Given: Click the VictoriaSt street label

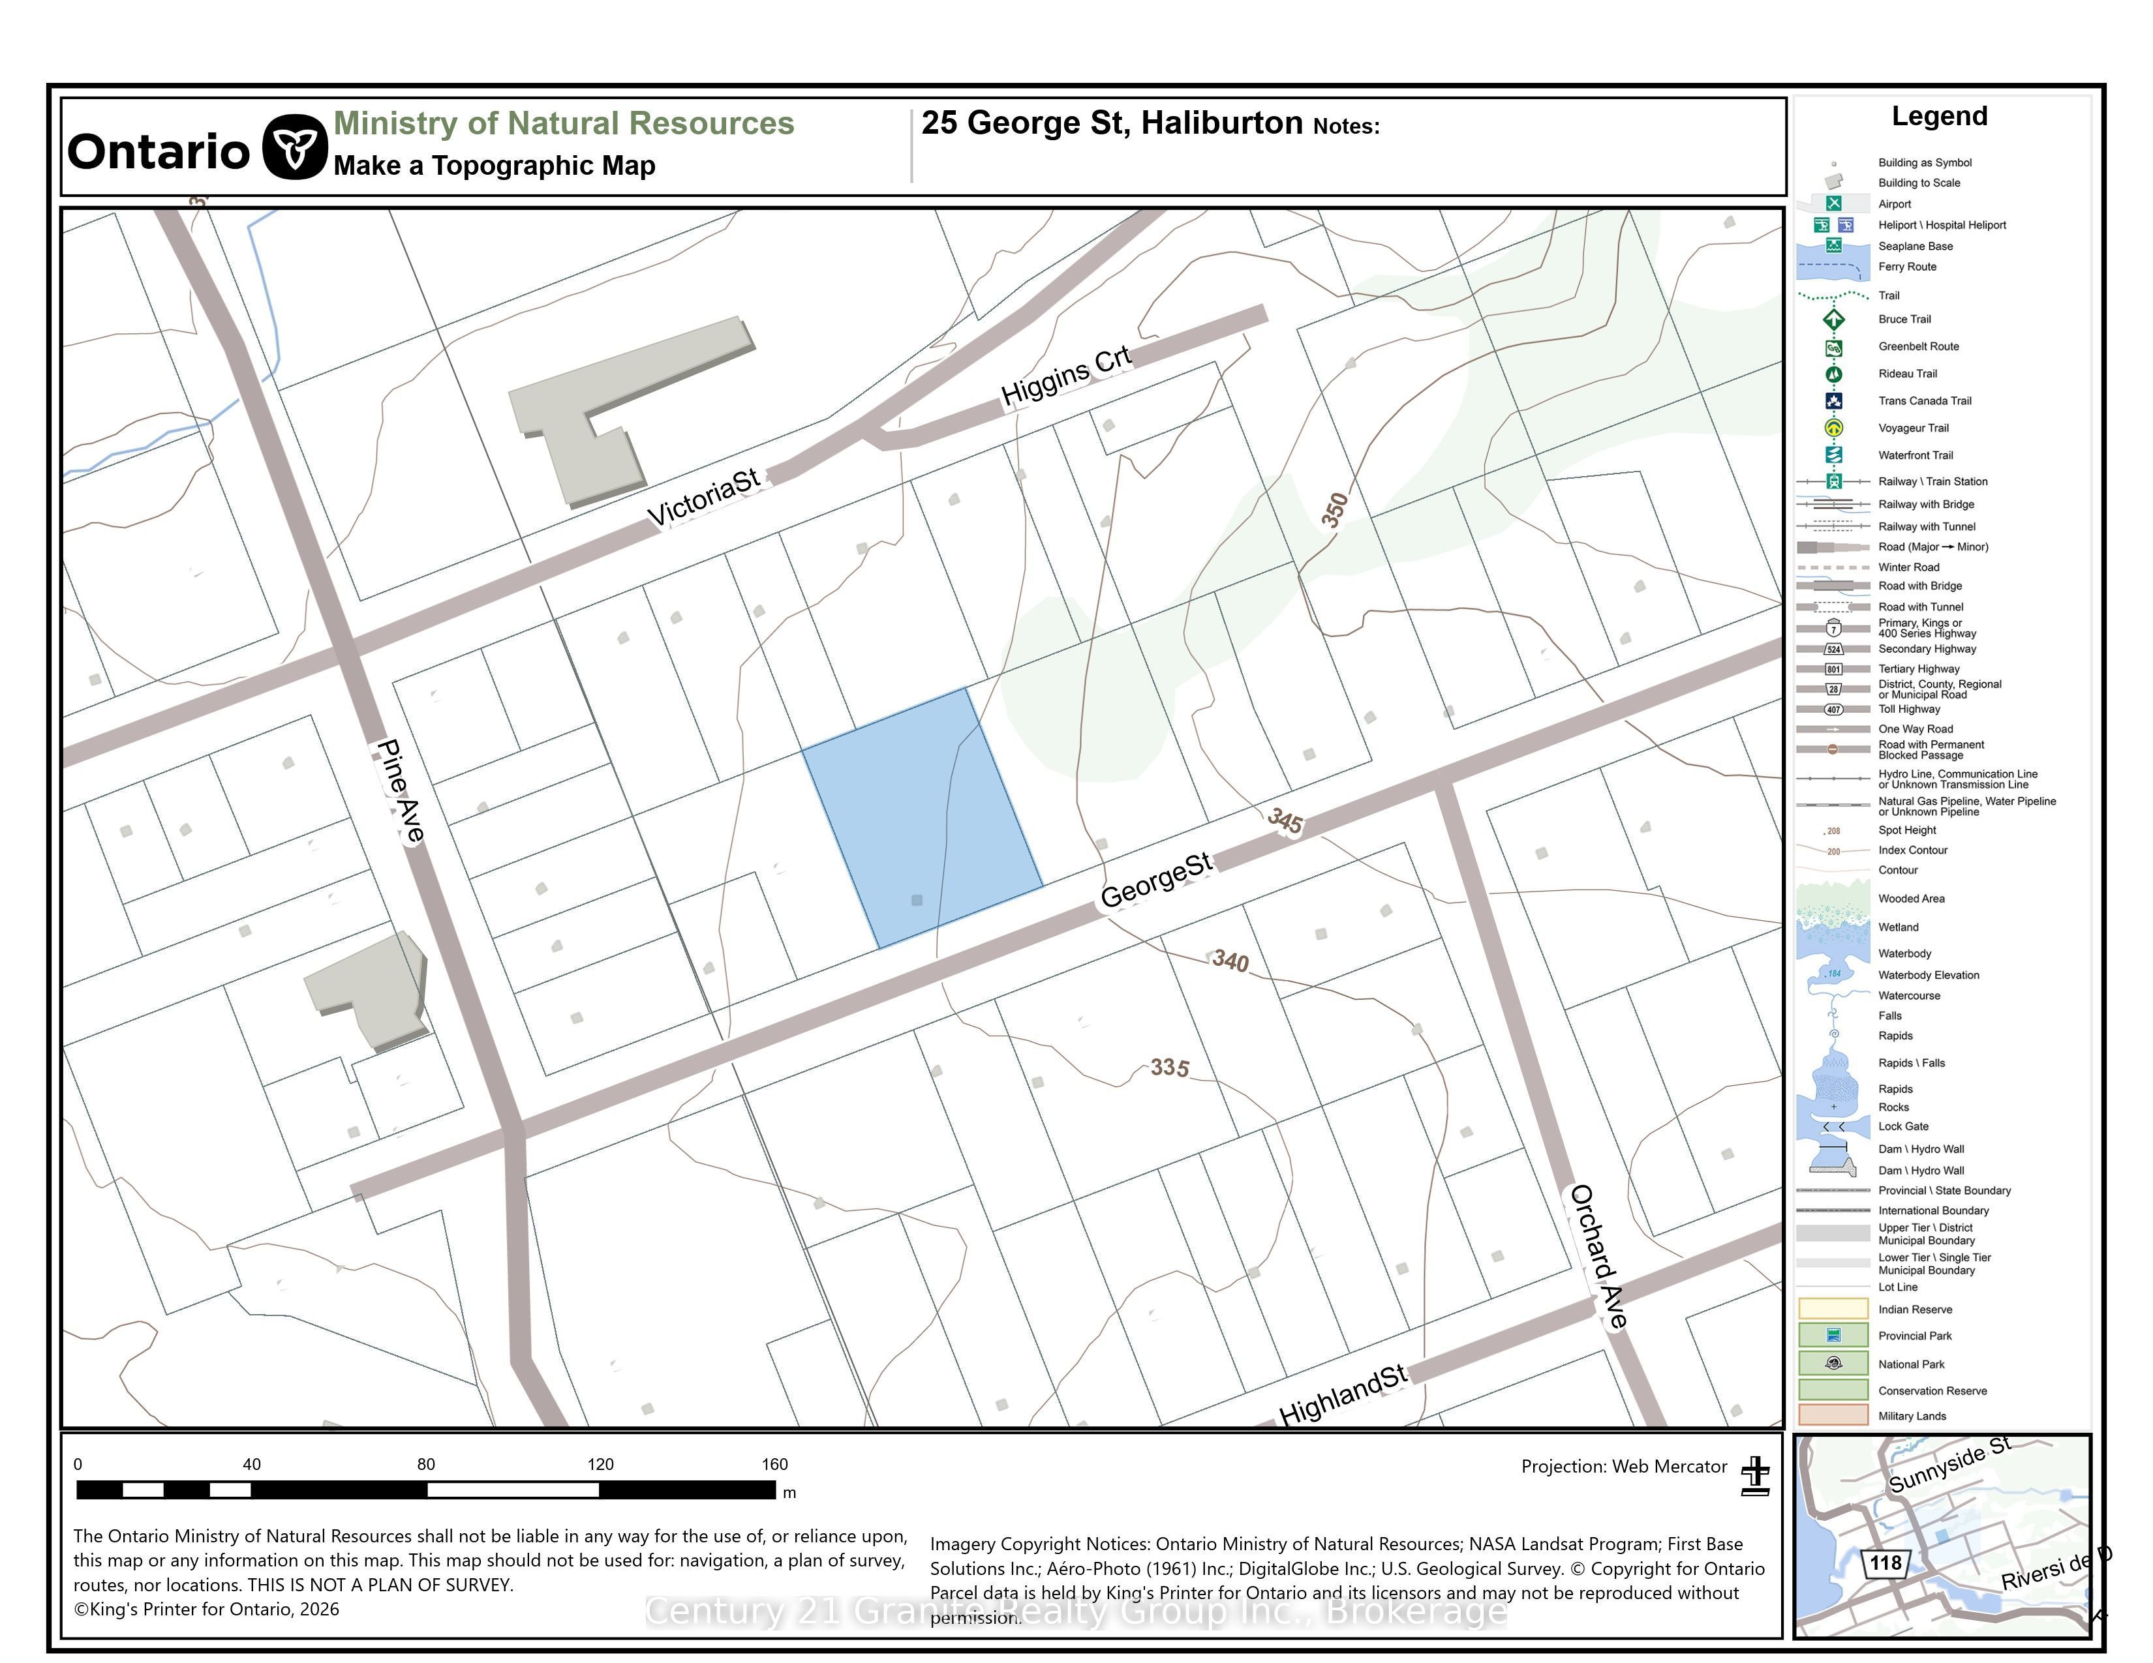Looking at the screenshot, I should tap(704, 498).
